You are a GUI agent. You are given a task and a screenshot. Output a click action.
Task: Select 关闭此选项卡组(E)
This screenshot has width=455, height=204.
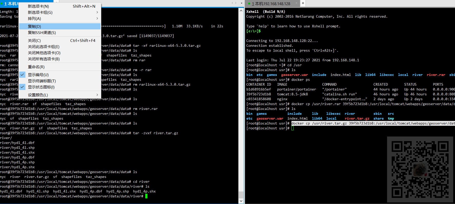pos(60,47)
